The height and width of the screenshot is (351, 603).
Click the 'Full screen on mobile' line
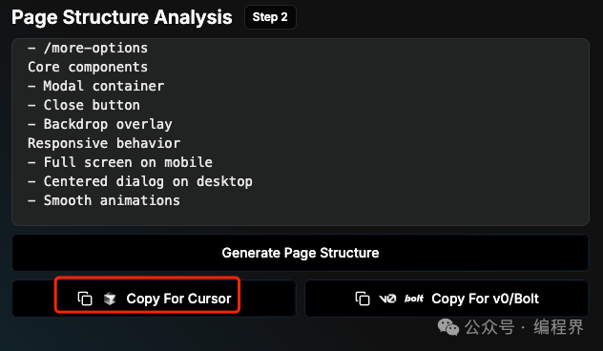coord(120,162)
